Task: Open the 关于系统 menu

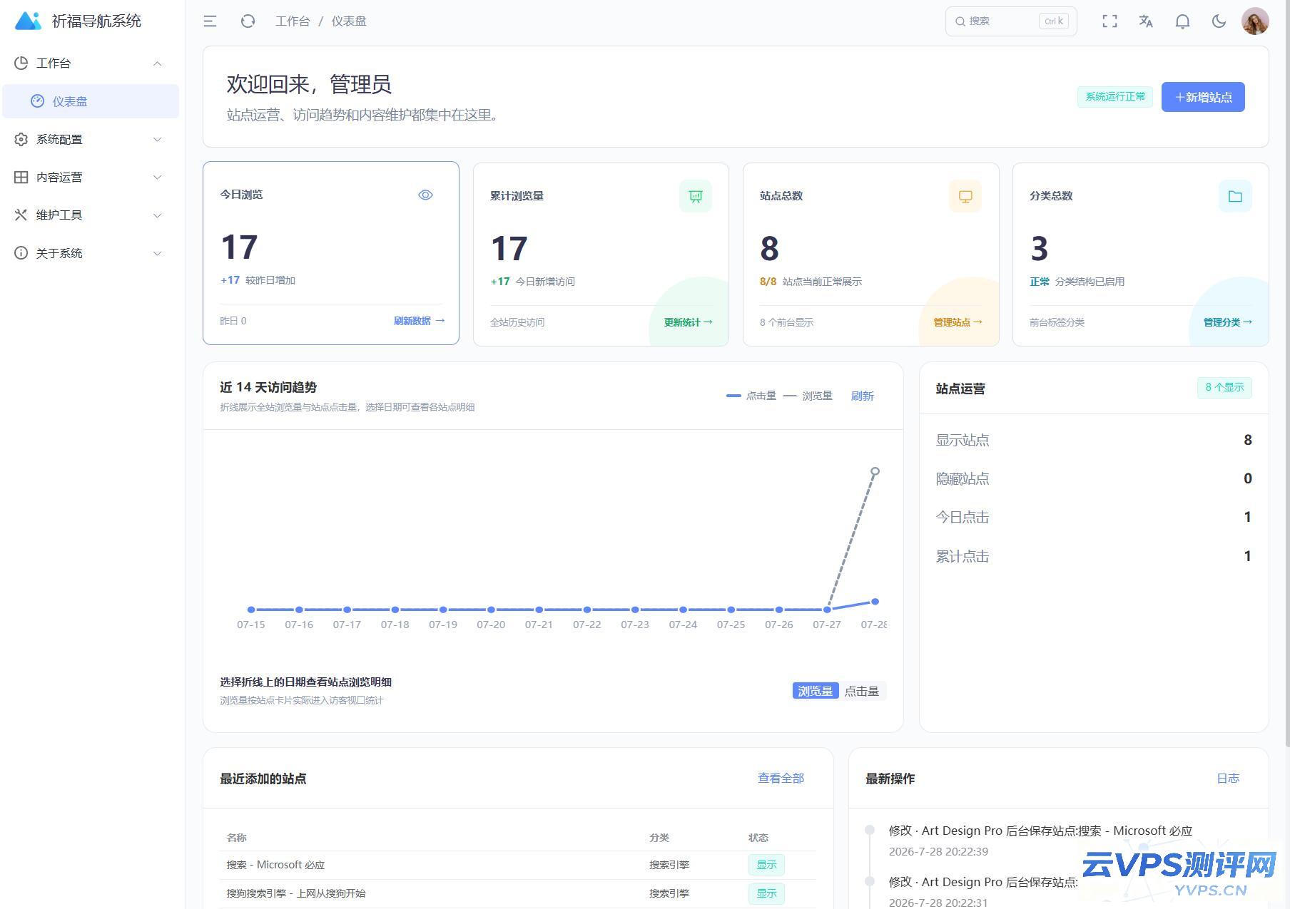Action: pos(91,253)
